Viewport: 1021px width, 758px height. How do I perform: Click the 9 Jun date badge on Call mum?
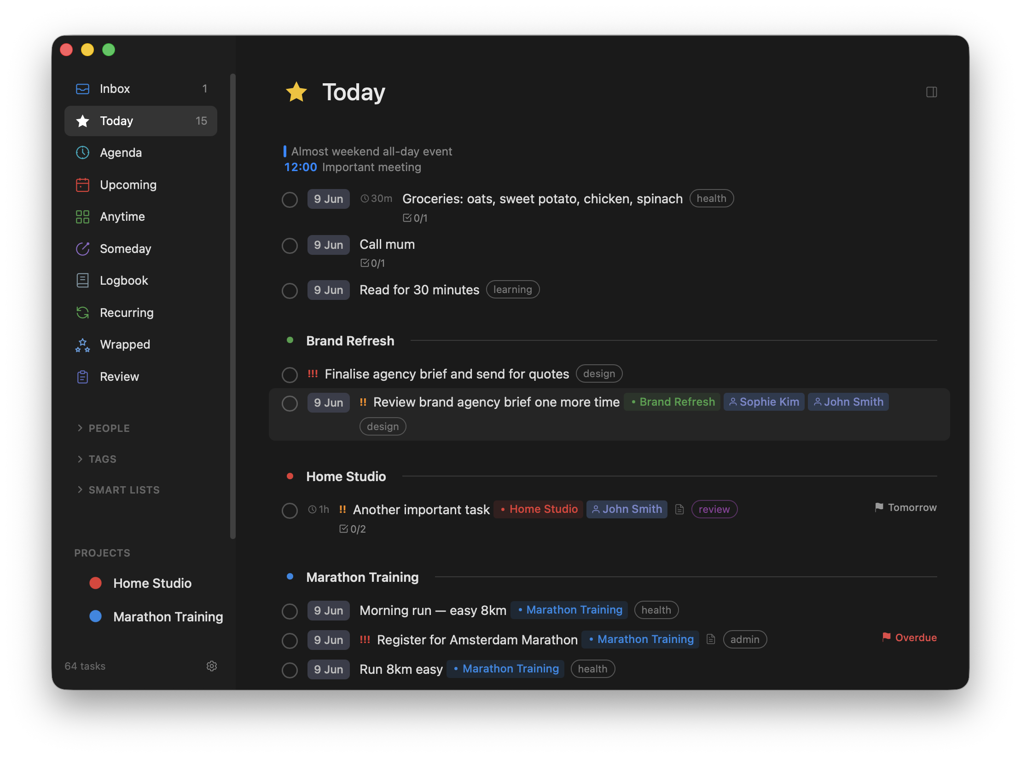coord(329,245)
